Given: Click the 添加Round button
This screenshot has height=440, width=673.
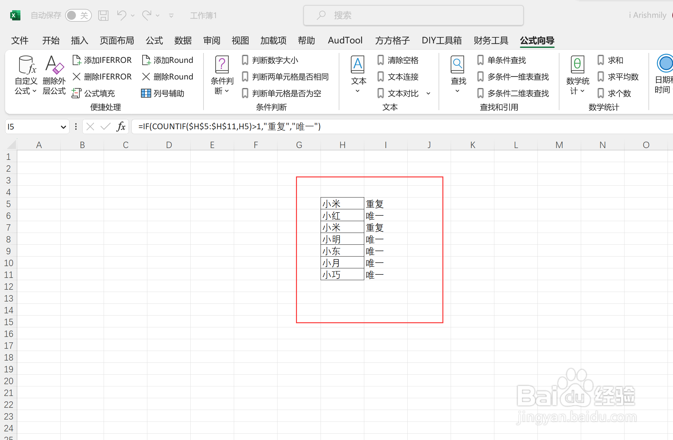Looking at the screenshot, I should click(167, 60).
